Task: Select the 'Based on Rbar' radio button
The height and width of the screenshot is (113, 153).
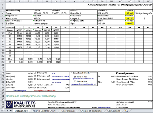Action: (75, 77)
